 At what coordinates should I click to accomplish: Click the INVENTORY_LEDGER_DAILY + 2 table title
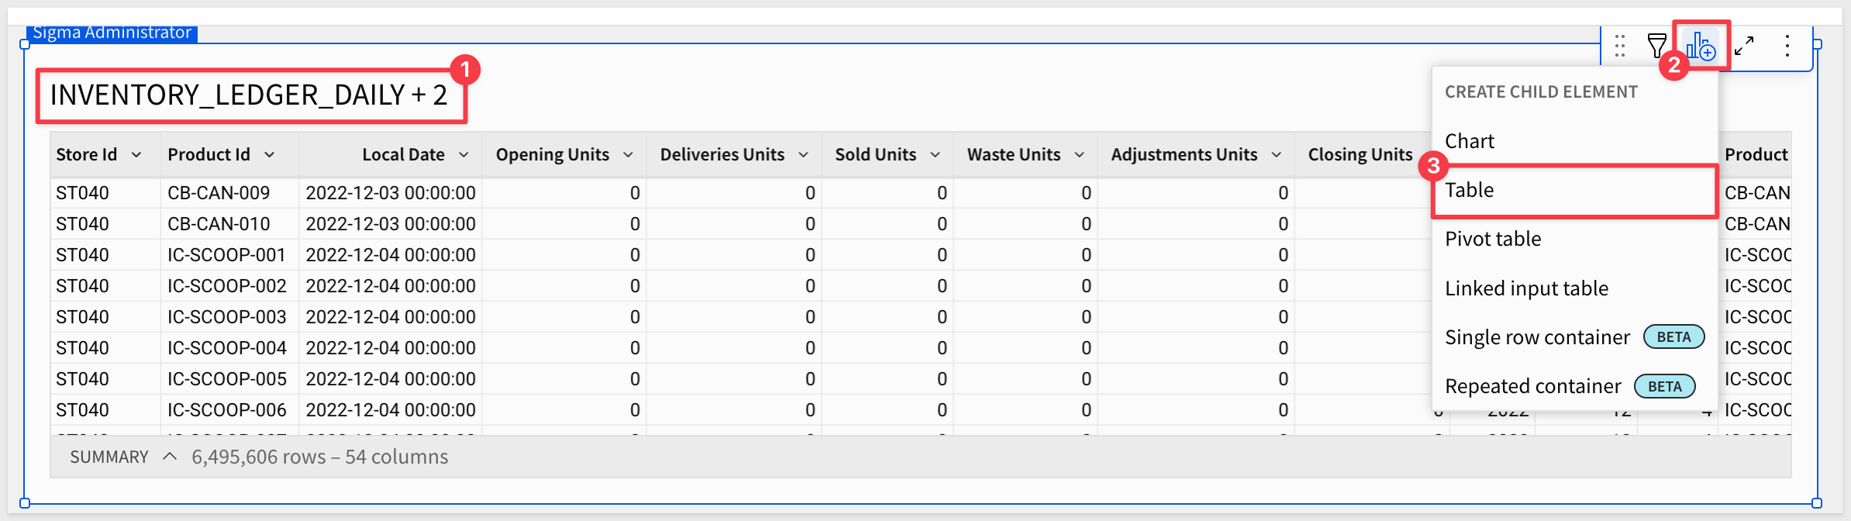249,95
